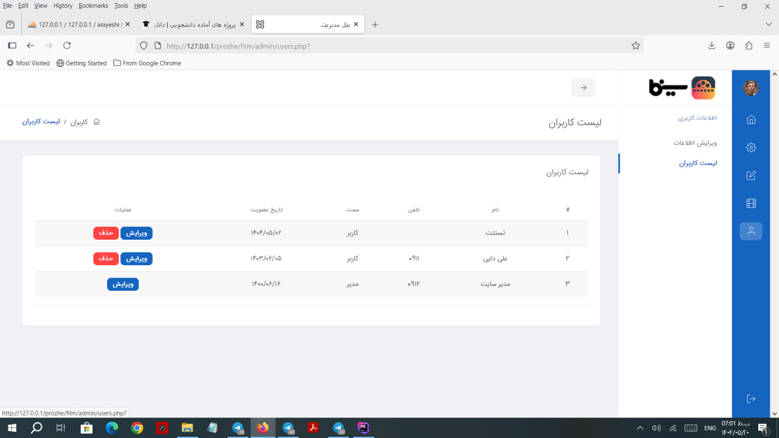The image size is (779, 438).
Task: Open Firefox View recent browsing button
Action: pyautogui.click(x=10, y=24)
